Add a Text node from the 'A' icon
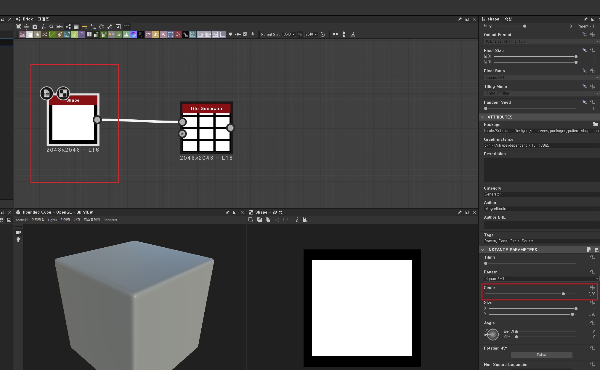Viewport: 600px width, 370px height. [163, 34]
